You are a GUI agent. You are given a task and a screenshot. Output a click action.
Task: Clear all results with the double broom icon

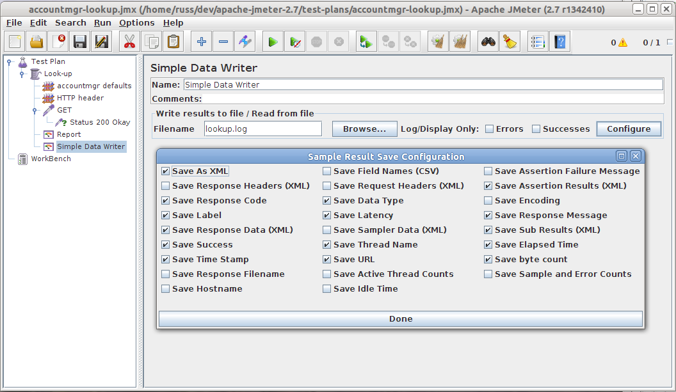460,42
